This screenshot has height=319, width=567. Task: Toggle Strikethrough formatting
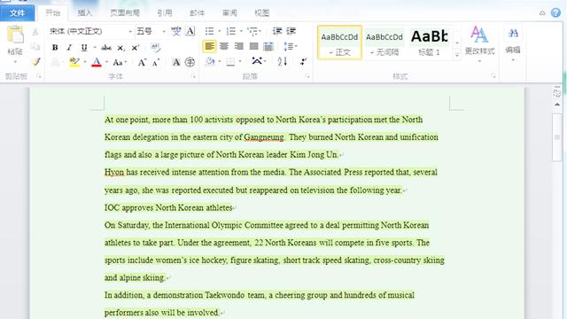pos(106,47)
